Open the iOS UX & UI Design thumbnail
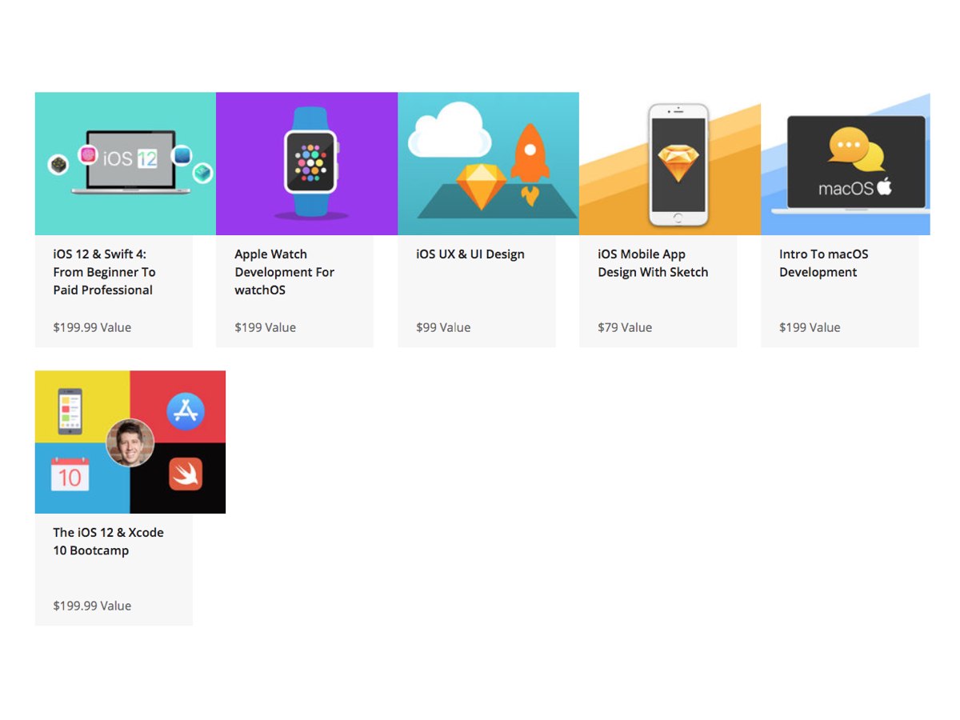 pos(488,164)
